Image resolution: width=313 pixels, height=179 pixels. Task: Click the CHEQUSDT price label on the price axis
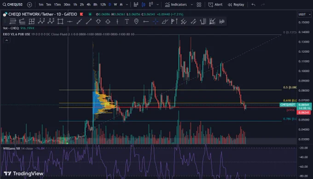point(288,105)
